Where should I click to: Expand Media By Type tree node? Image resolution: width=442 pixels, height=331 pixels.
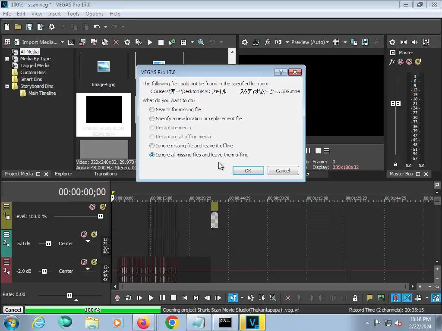[7, 59]
